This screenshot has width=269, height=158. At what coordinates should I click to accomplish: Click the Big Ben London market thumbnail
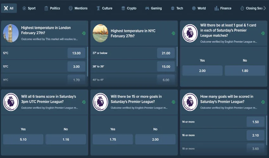click(11, 33)
